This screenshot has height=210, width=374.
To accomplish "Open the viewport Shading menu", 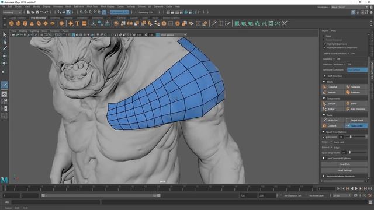I will (x=23, y=31).
